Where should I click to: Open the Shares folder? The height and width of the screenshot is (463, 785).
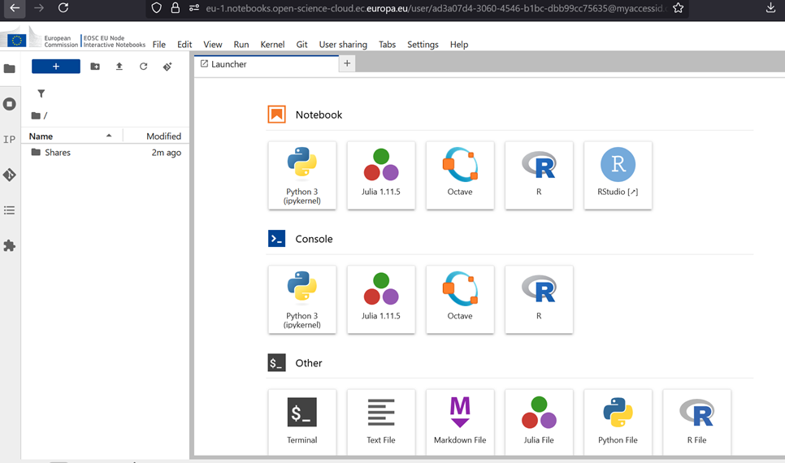pyautogui.click(x=105, y=153)
